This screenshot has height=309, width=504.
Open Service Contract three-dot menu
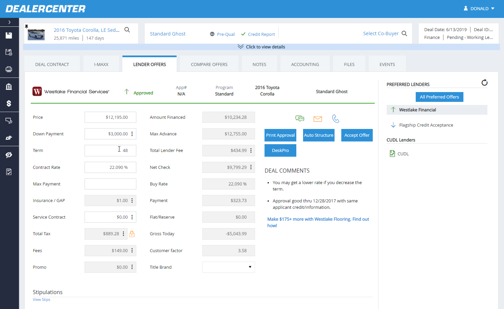pyautogui.click(x=132, y=217)
